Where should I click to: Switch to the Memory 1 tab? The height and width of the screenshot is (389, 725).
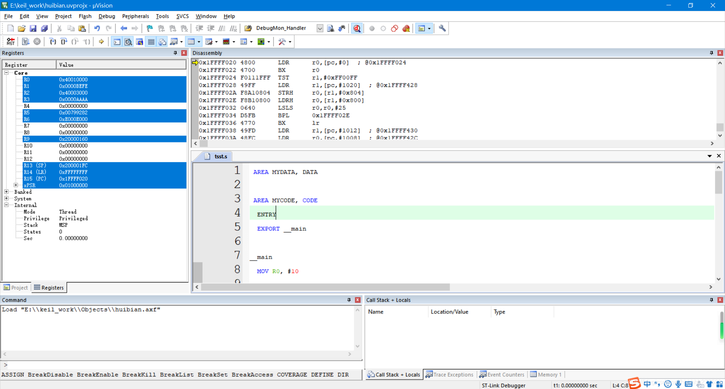(546, 375)
